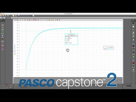The image size is (136, 102).
Task: Click the area under curve graph tool
Action: point(27,20)
